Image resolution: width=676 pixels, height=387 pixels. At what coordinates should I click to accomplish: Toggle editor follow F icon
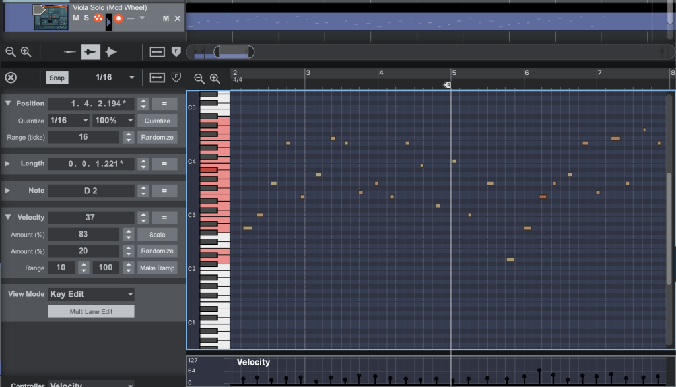click(176, 78)
